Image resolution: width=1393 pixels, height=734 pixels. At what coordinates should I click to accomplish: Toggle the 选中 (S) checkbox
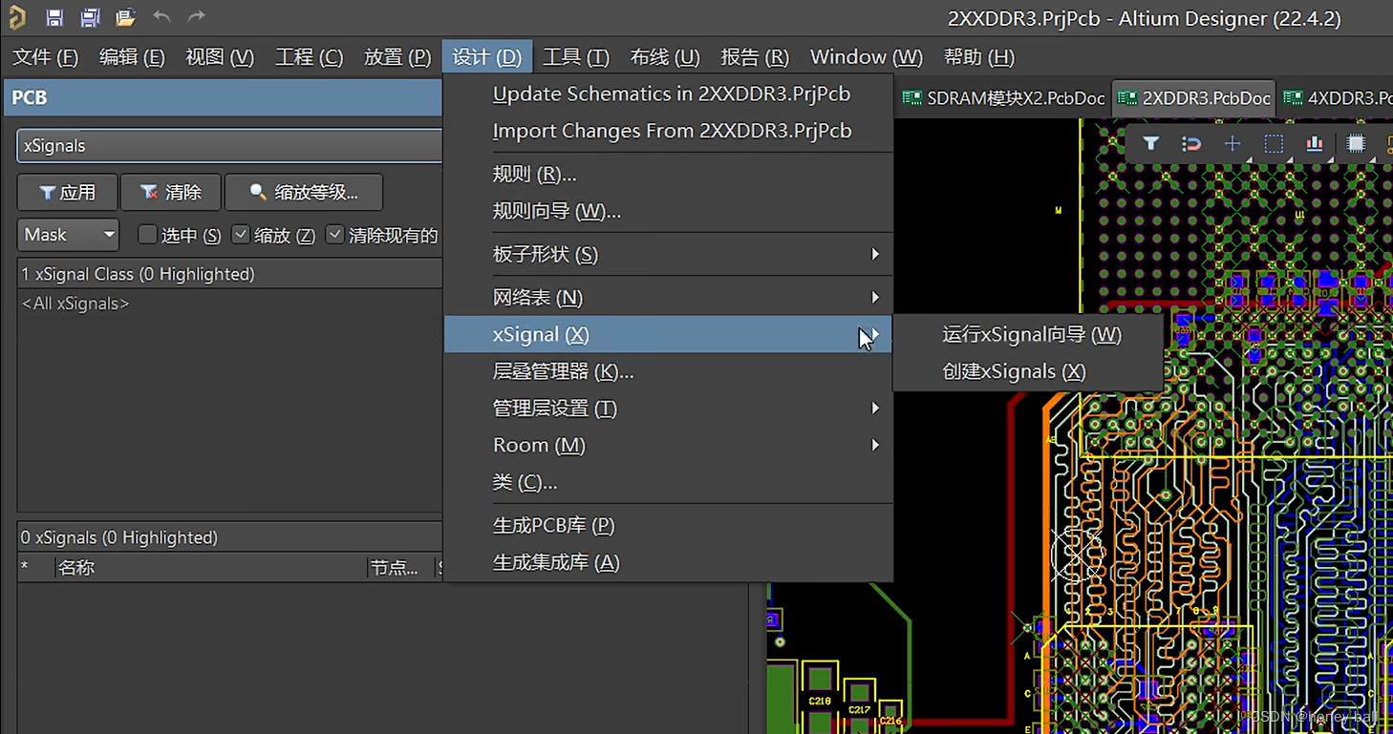[x=148, y=234]
